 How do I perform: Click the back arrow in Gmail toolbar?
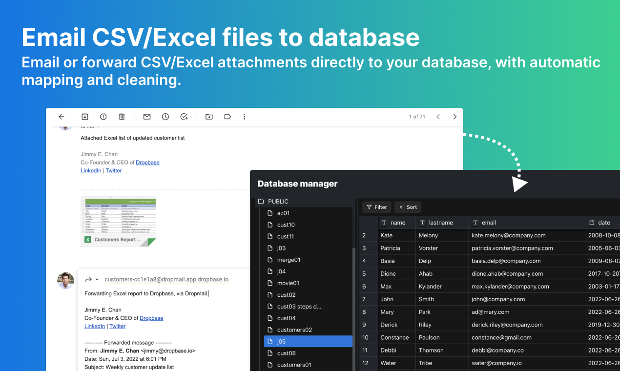click(x=62, y=117)
